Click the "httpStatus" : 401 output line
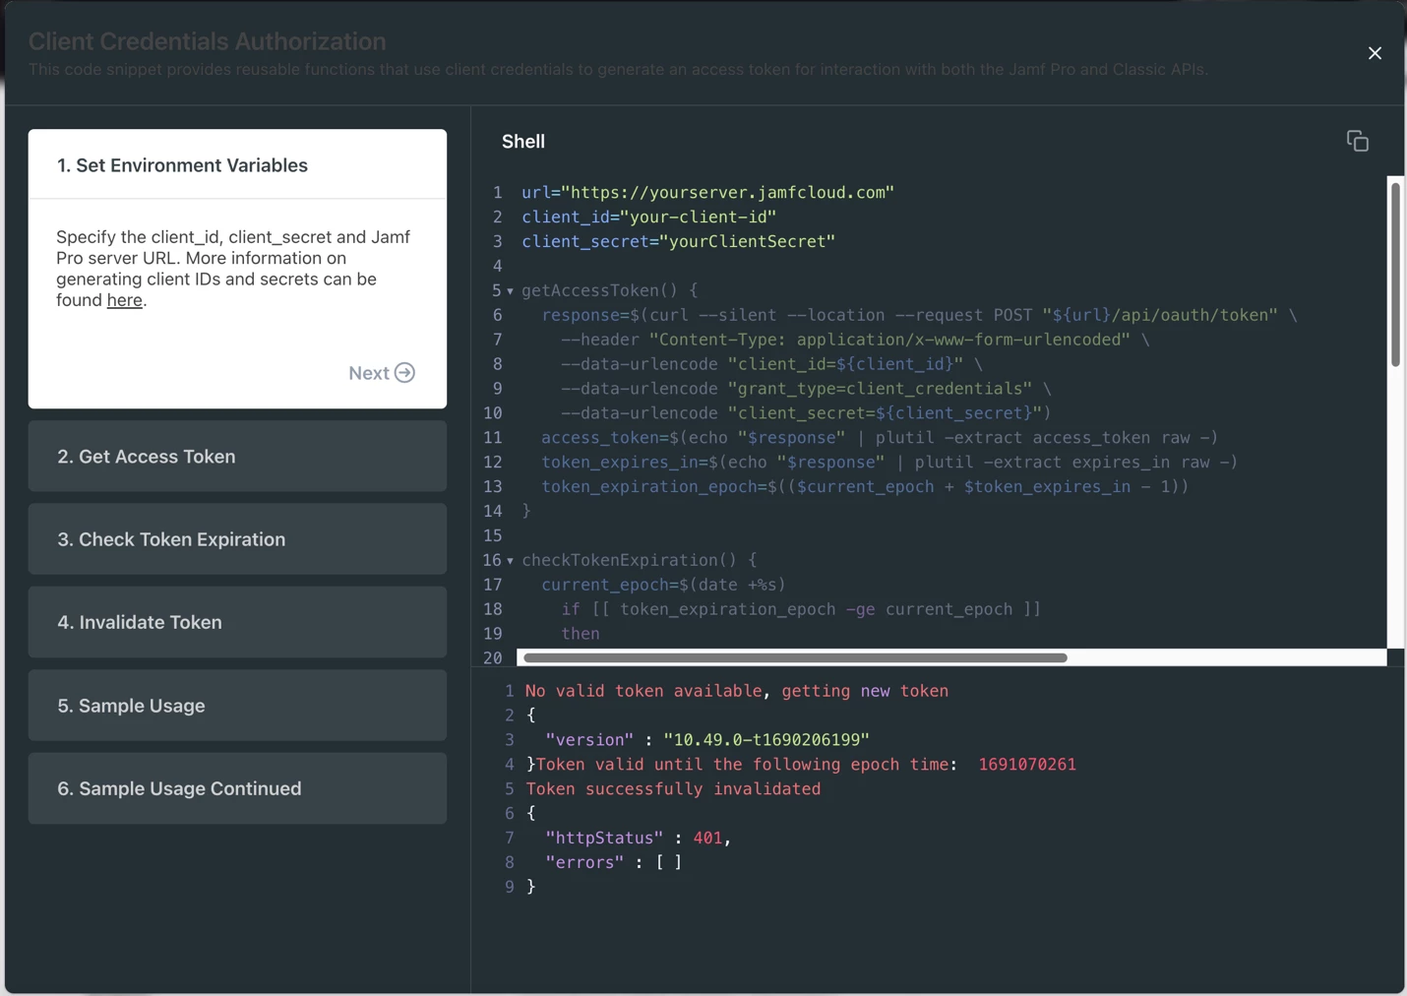The image size is (1407, 996). pyautogui.click(x=639, y=839)
